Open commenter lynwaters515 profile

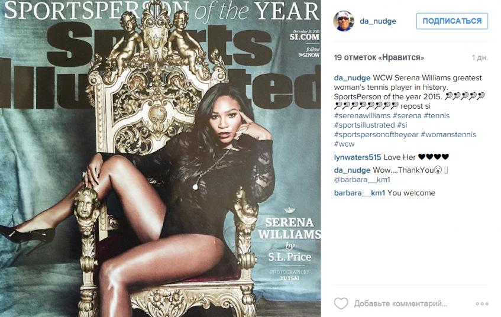click(357, 157)
